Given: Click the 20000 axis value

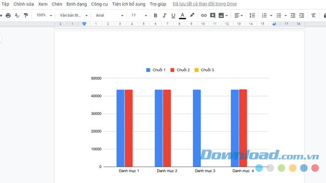Looking at the screenshot, I should pos(96,131).
